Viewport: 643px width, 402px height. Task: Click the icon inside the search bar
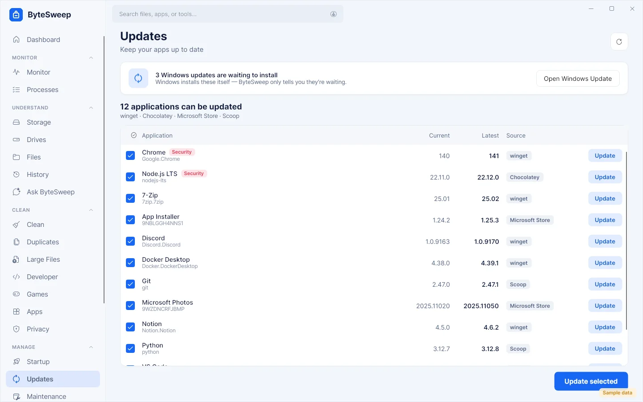tap(334, 14)
